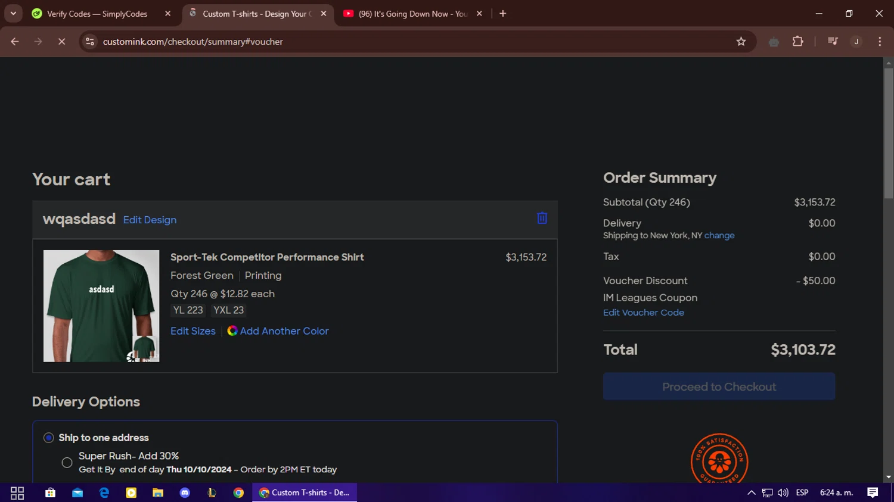Click the YL 223 size tag

[188, 310]
